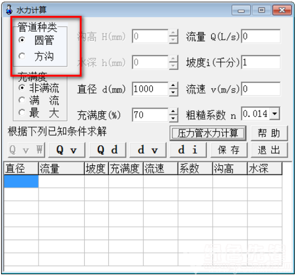
Task: Decrease 充满度 percentage with down arrow
Action: 173,118
